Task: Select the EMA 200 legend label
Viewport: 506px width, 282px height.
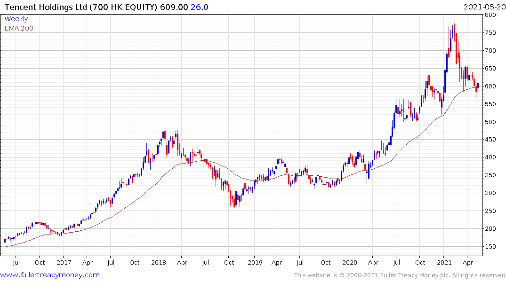Action: point(19,28)
